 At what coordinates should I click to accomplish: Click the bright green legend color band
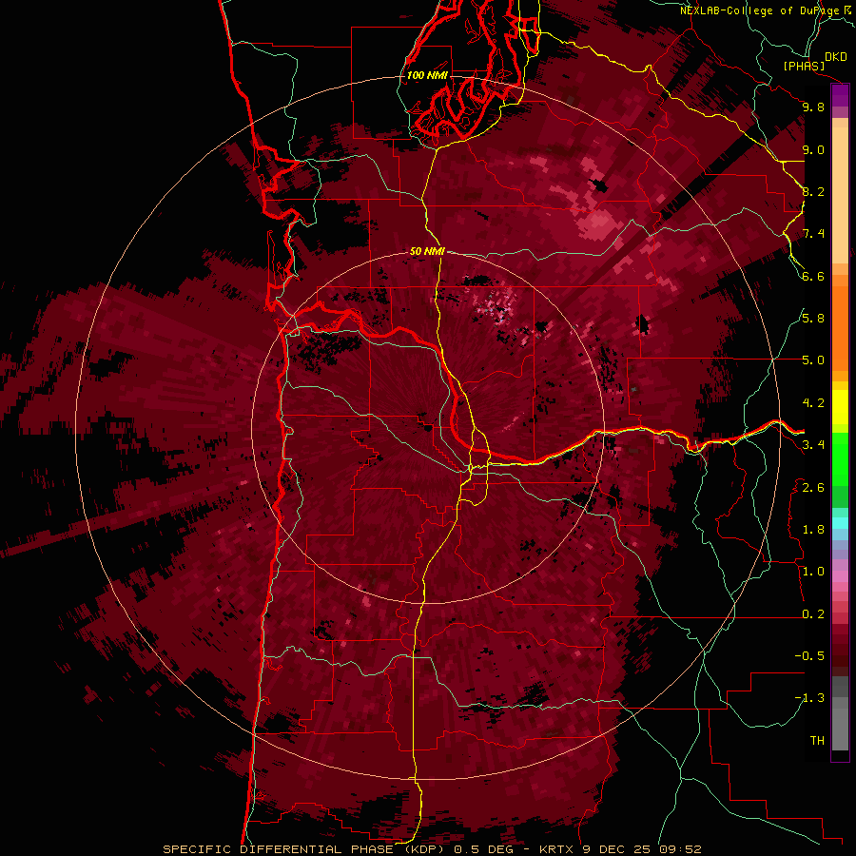(840, 458)
